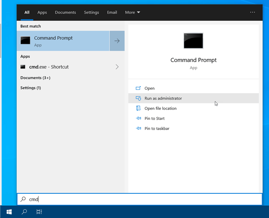Screen dimensions: 269x218
Task: Expand the More dropdown
Action: pos(133,12)
